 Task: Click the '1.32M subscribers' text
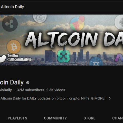coord(29,90)
